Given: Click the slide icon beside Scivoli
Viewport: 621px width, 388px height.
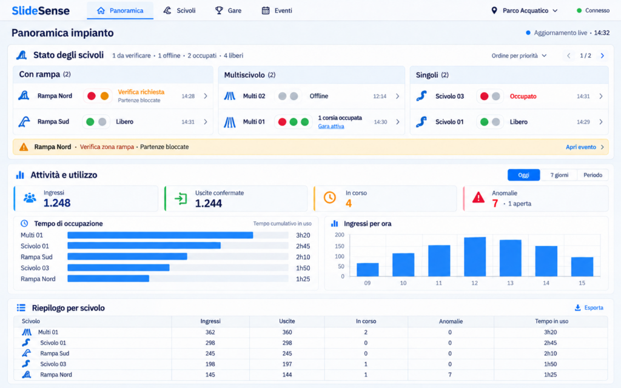Looking at the screenshot, I should 167,11.
